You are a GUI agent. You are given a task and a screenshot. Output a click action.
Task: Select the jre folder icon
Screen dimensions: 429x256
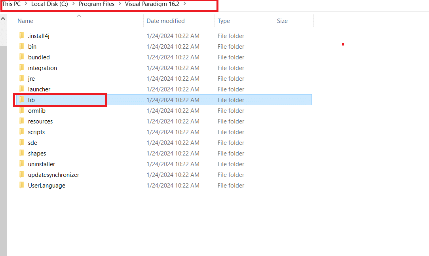click(22, 78)
